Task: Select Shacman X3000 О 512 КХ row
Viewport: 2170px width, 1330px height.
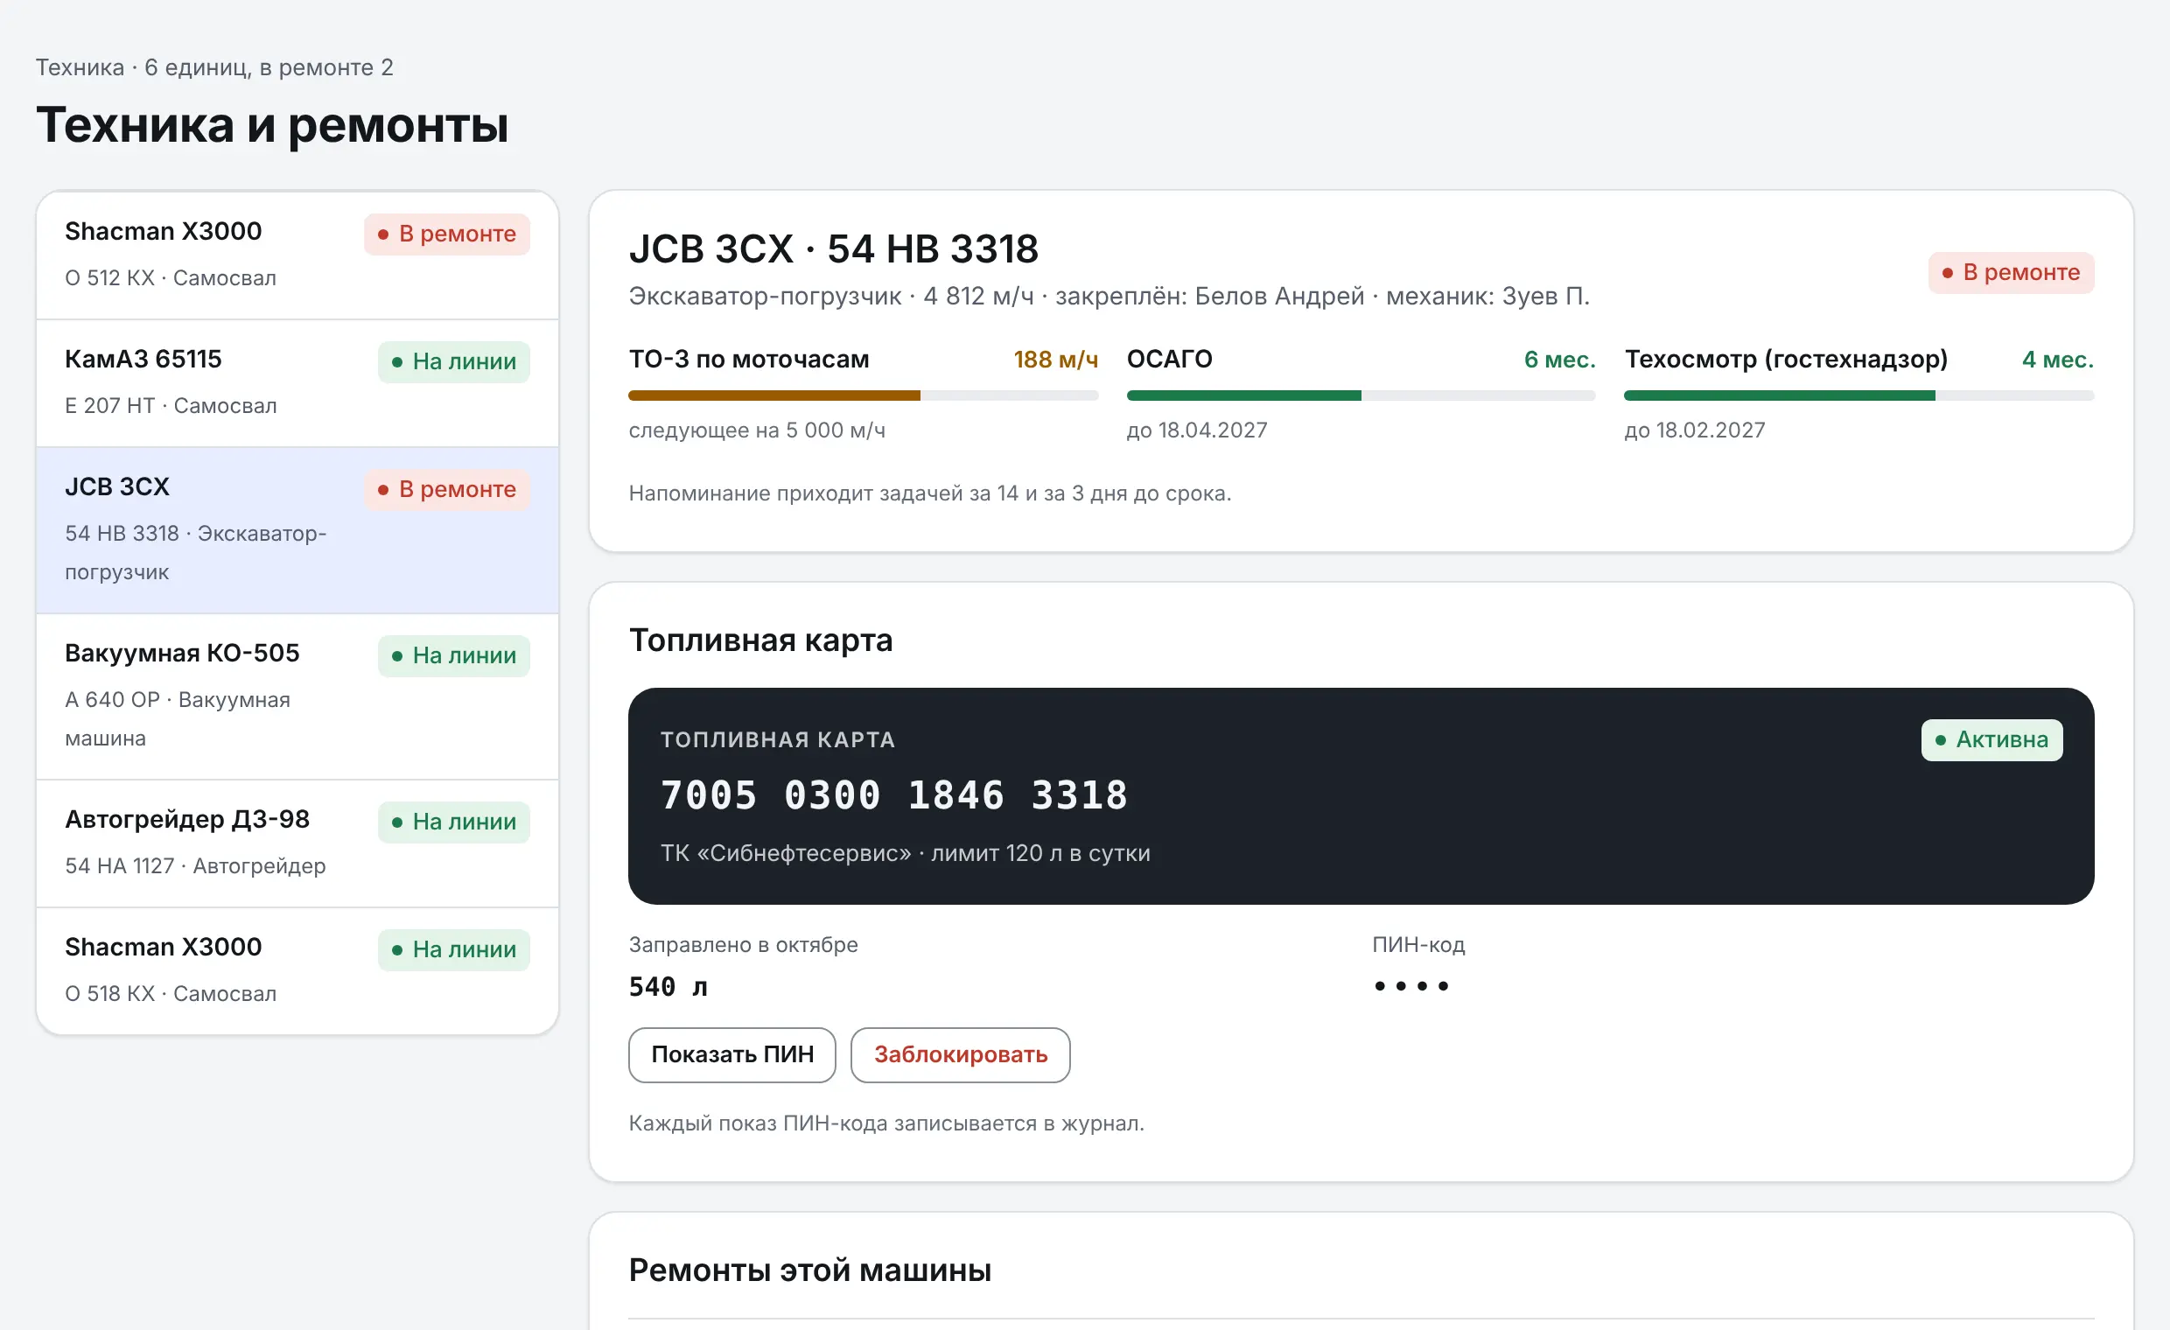Action: 297,255
